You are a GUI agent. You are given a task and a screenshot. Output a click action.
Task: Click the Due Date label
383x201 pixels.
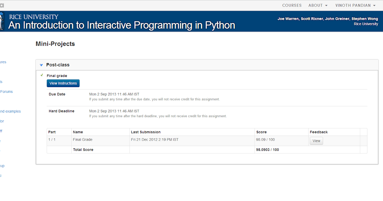[x=57, y=94]
